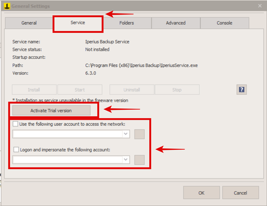Expand the network access account dropdown arrow
This screenshot has width=267, height=206.
click(x=126, y=134)
